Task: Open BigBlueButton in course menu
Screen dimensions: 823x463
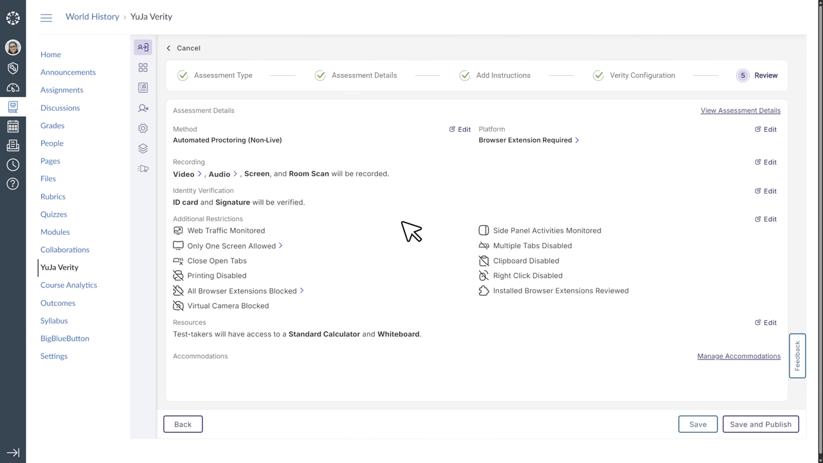Action: click(x=64, y=338)
